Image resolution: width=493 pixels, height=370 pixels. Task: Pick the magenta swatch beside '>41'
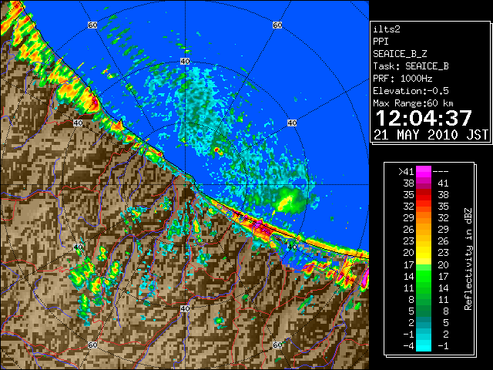point(424,172)
